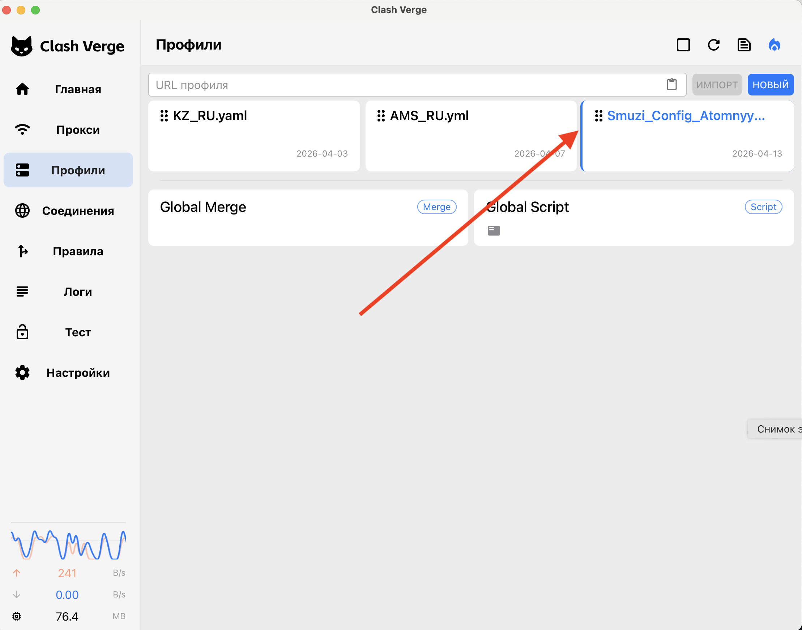Select the AMS_RU.yml profile card
802x630 pixels.
(x=471, y=136)
